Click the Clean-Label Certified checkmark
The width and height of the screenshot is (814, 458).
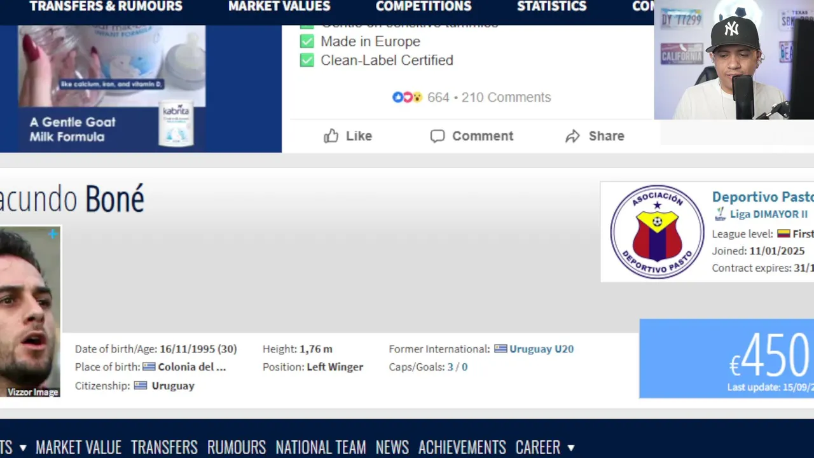(307, 60)
